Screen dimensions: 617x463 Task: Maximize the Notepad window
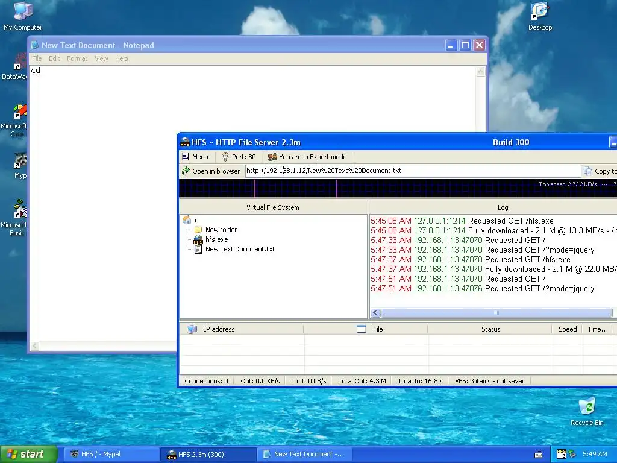pyautogui.click(x=465, y=45)
